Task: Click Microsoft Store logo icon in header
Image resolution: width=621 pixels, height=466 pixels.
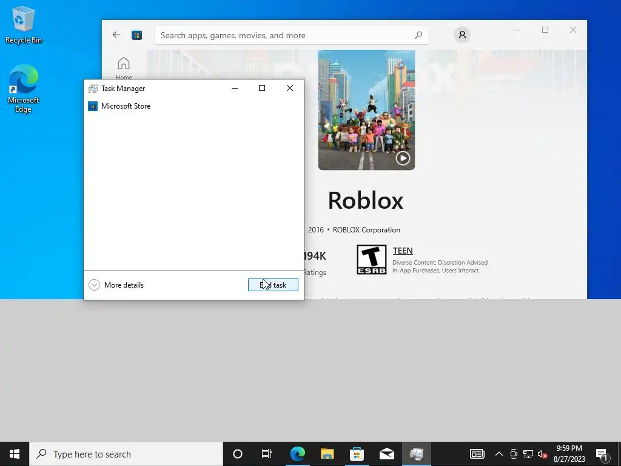Action: [136, 35]
